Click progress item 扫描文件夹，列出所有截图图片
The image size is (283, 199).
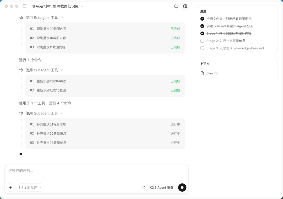(x=229, y=19)
